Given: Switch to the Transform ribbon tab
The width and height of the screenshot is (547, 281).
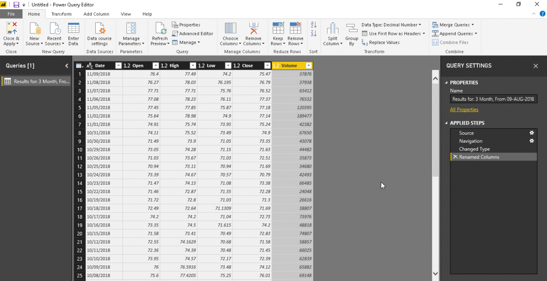Looking at the screenshot, I should pos(61,14).
